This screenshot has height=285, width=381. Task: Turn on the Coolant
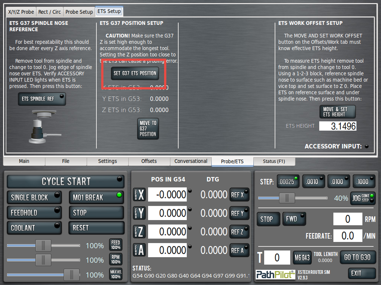pos(34,227)
